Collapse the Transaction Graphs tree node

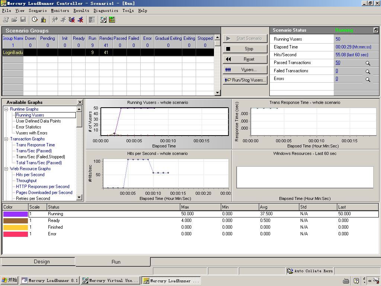pyautogui.click(x=6, y=139)
